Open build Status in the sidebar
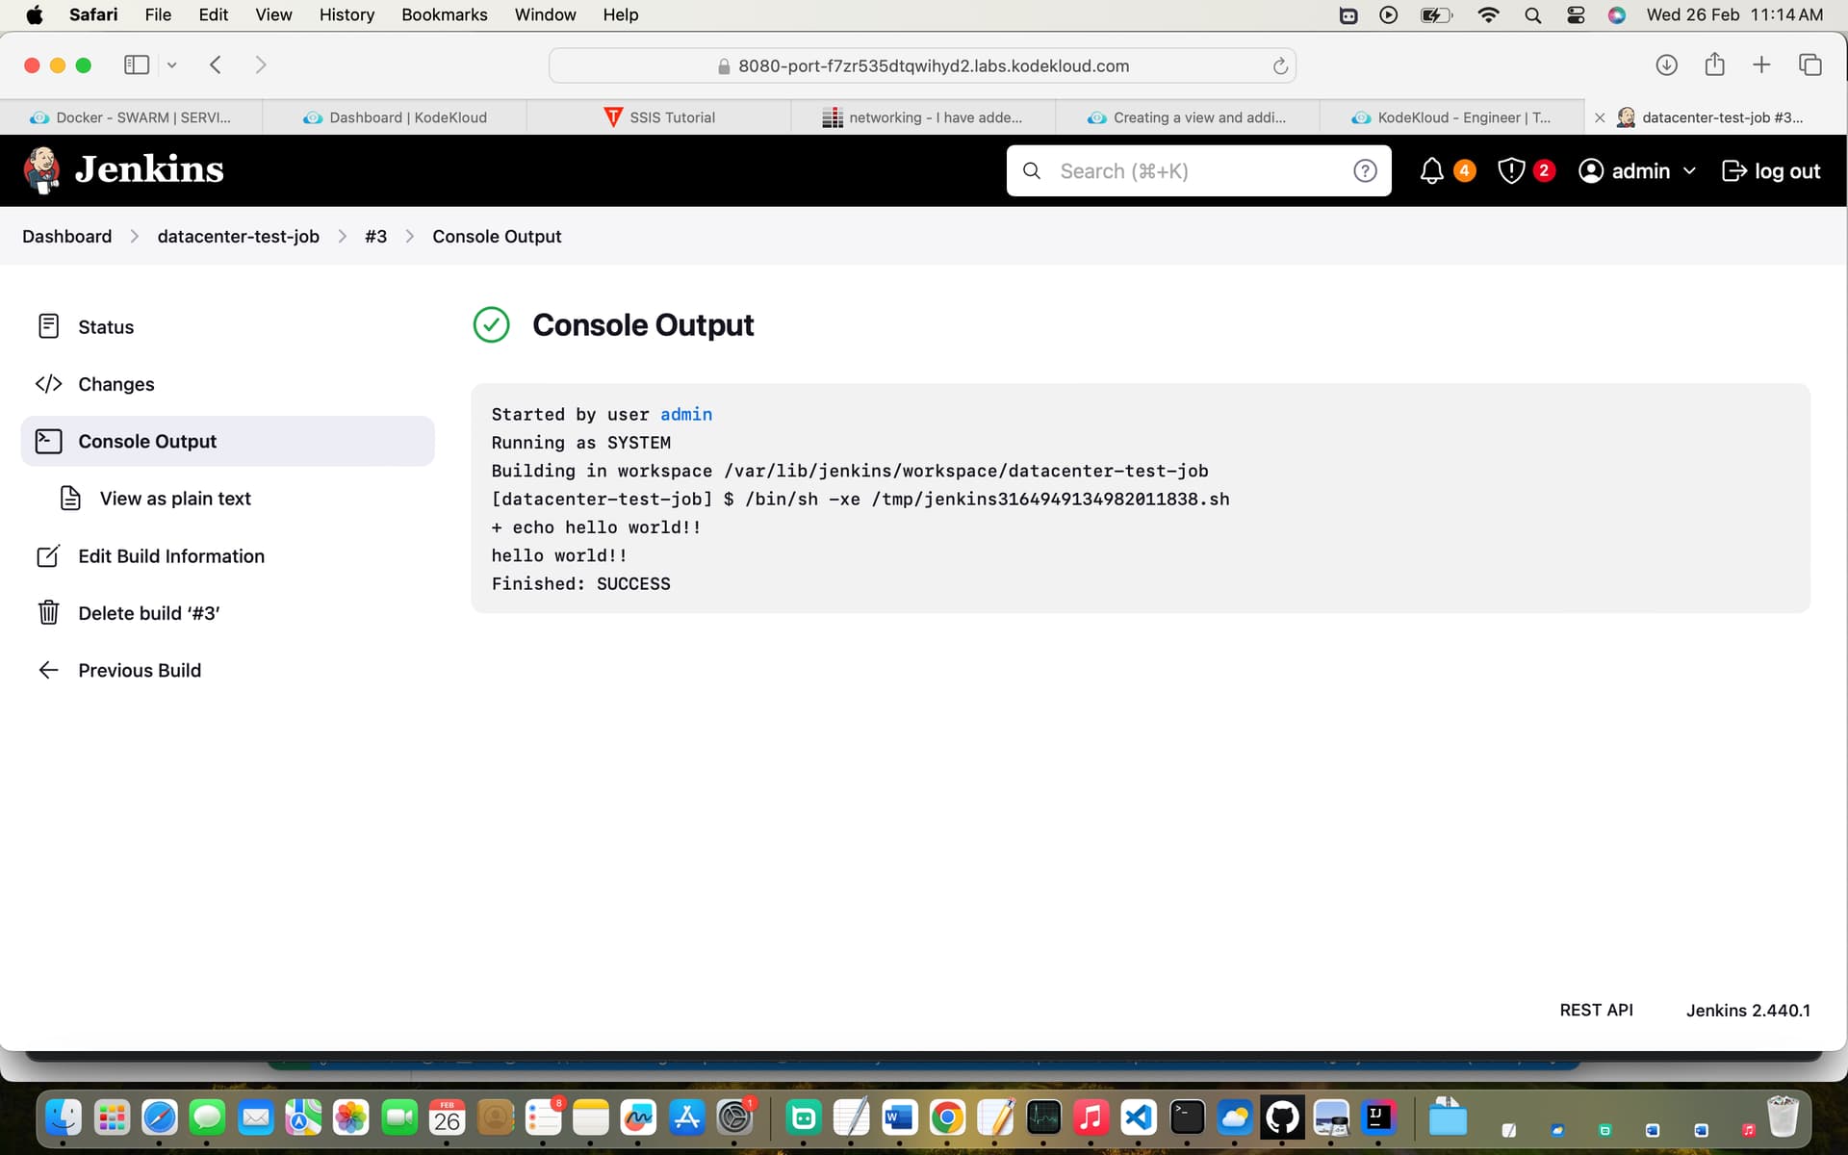The width and height of the screenshot is (1848, 1155). click(106, 327)
